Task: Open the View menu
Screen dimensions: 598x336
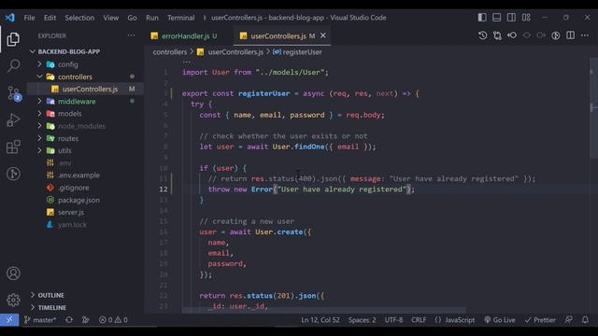Action: [110, 18]
